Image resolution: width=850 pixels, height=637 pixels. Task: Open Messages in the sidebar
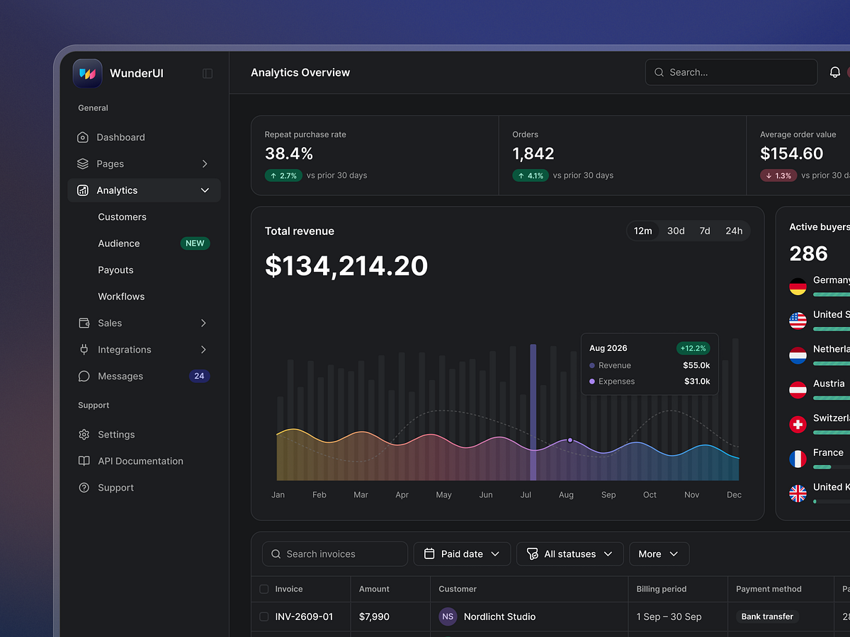[144, 376]
